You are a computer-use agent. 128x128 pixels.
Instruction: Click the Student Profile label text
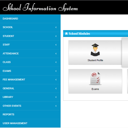coord(95,60)
